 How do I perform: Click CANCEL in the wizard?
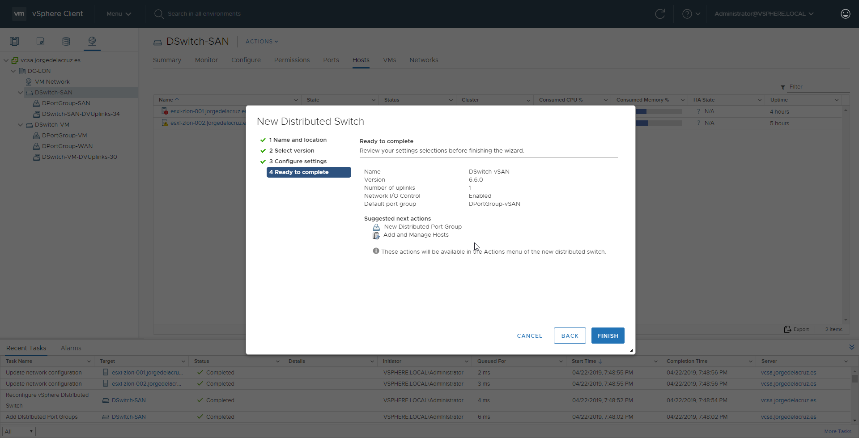click(x=530, y=336)
